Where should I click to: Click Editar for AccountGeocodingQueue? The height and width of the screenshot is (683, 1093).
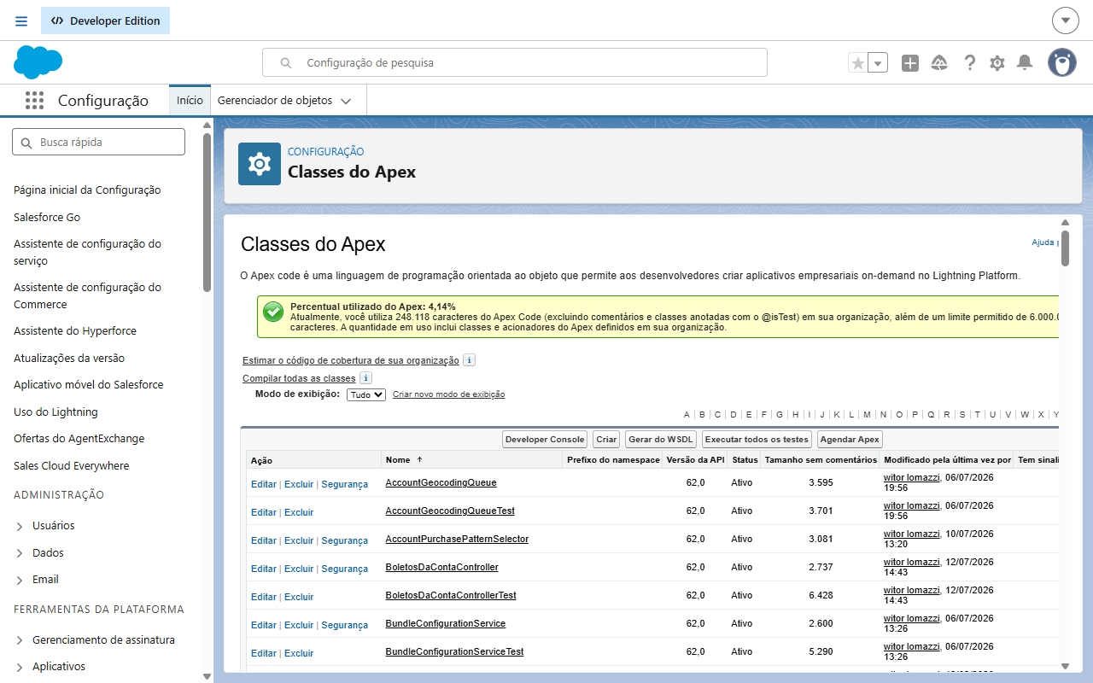tap(264, 484)
